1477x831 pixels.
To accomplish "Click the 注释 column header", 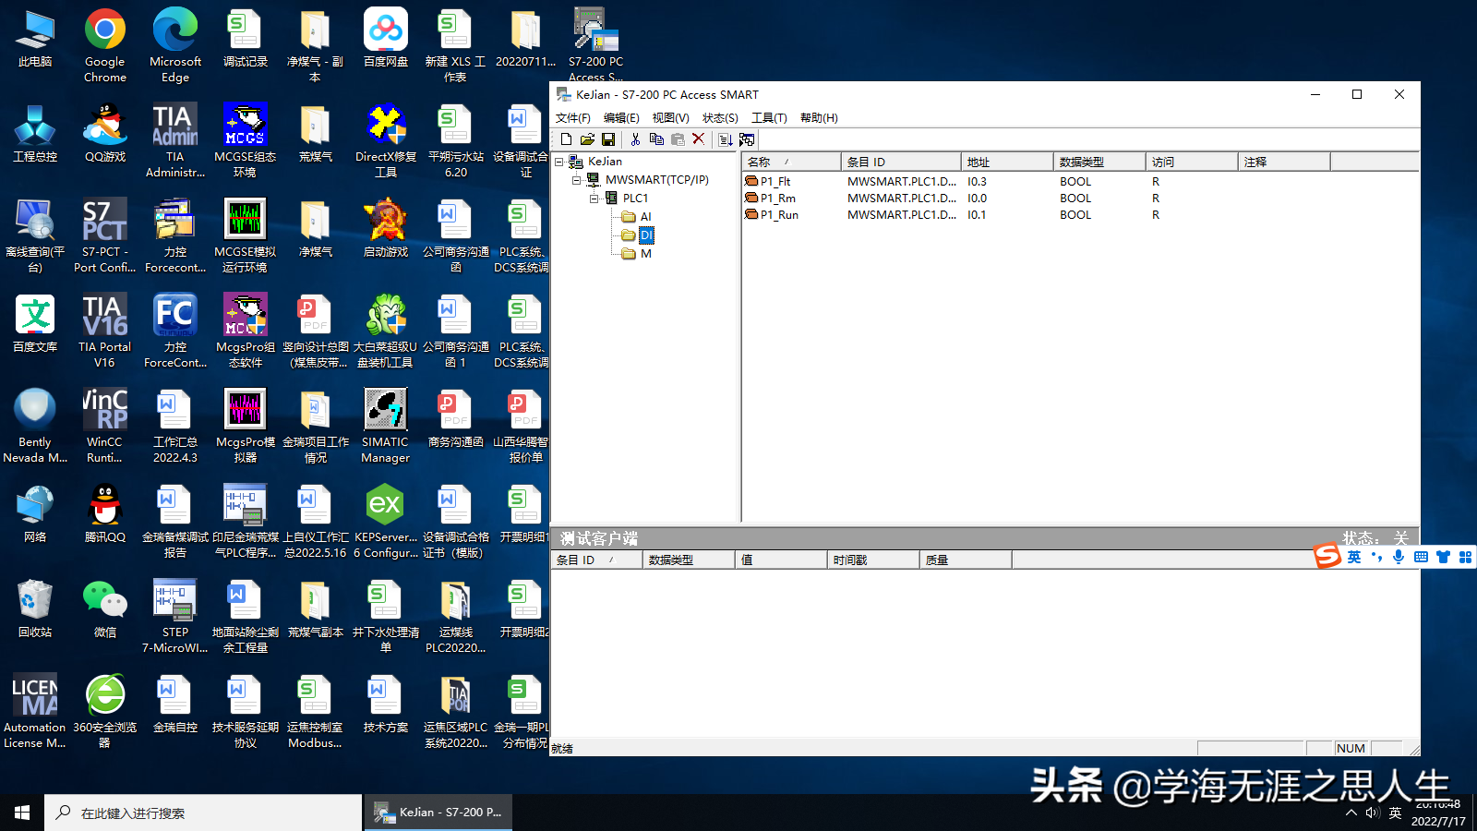I will coord(1284,162).
